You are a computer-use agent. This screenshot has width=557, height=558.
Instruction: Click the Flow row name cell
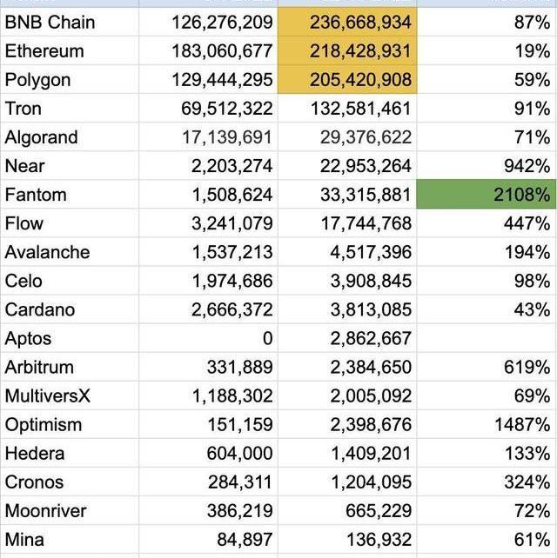70,223
